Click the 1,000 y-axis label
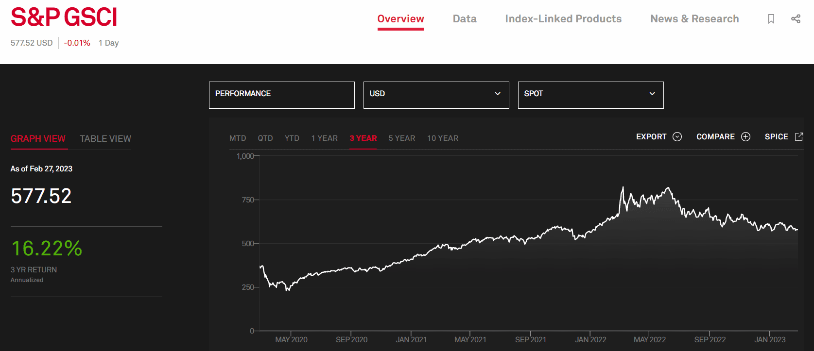Image resolution: width=814 pixels, height=351 pixels. [245, 156]
